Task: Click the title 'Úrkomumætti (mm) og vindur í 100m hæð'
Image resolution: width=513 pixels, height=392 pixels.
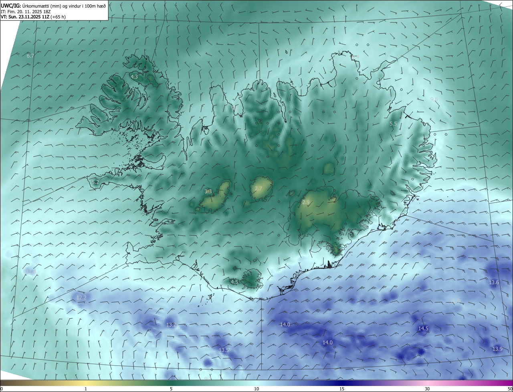Action: (64, 6)
